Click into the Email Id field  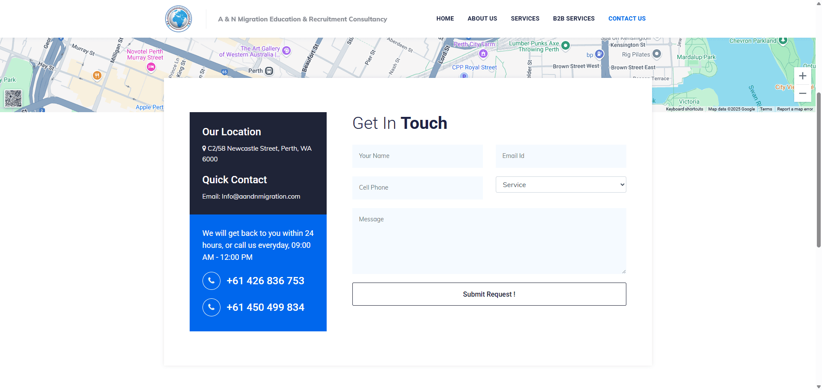pyautogui.click(x=560, y=156)
